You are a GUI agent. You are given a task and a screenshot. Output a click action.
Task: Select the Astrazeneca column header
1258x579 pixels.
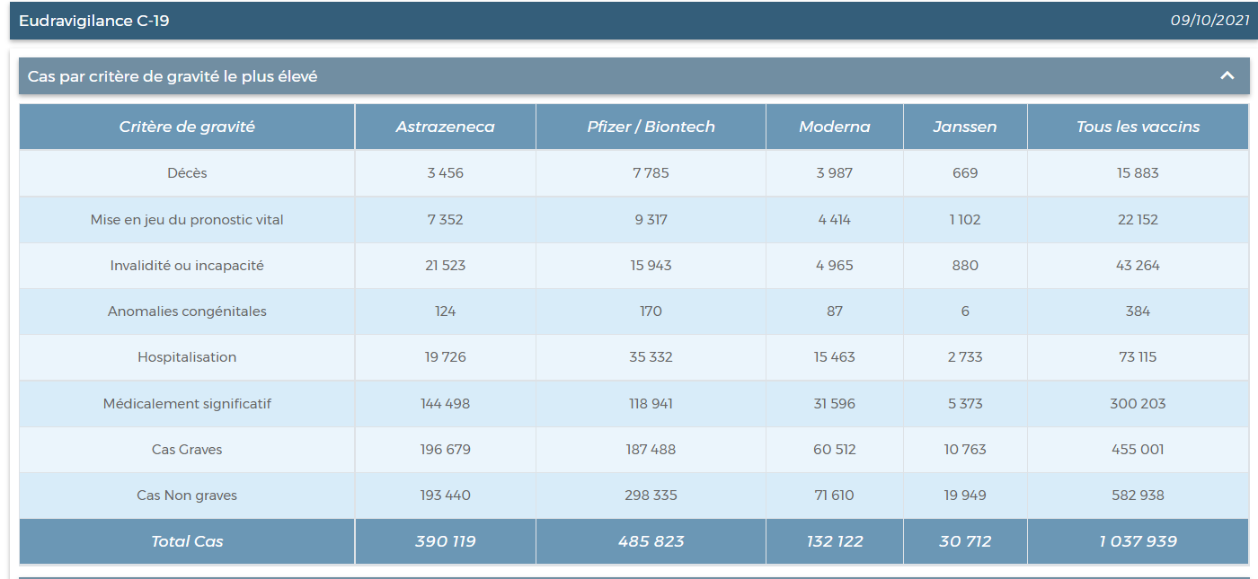click(x=445, y=127)
